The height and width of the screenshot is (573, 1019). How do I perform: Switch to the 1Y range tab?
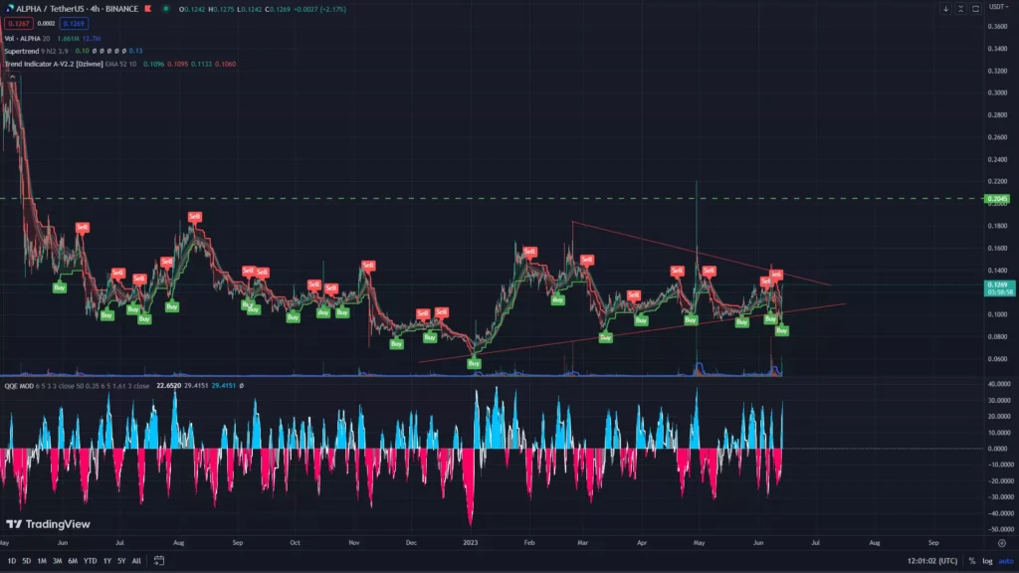(106, 561)
